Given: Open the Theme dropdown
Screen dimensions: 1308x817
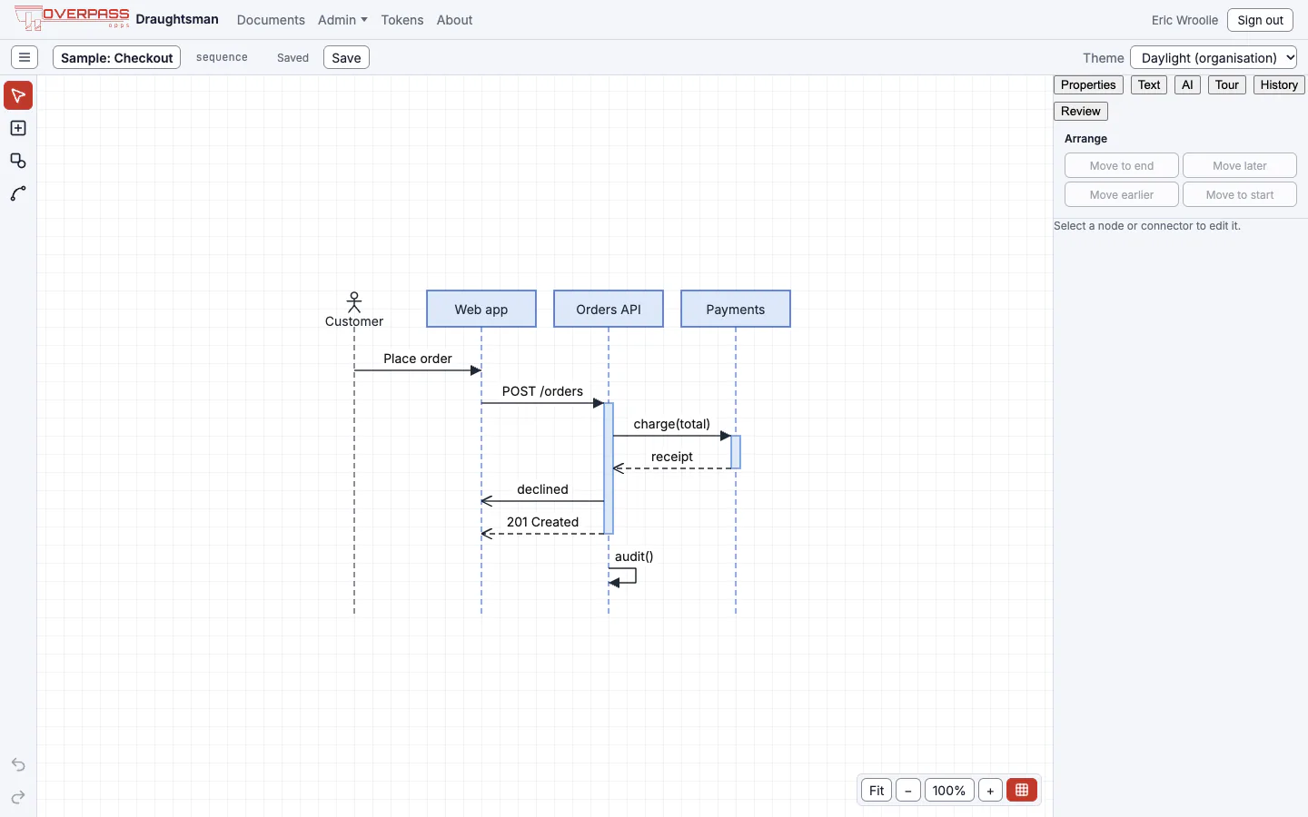Looking at the screenshot, I should (x=1214, y=57).
